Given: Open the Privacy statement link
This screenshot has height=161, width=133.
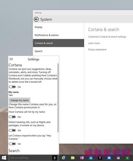Looking at the screenshot, I should click(97, 50).
